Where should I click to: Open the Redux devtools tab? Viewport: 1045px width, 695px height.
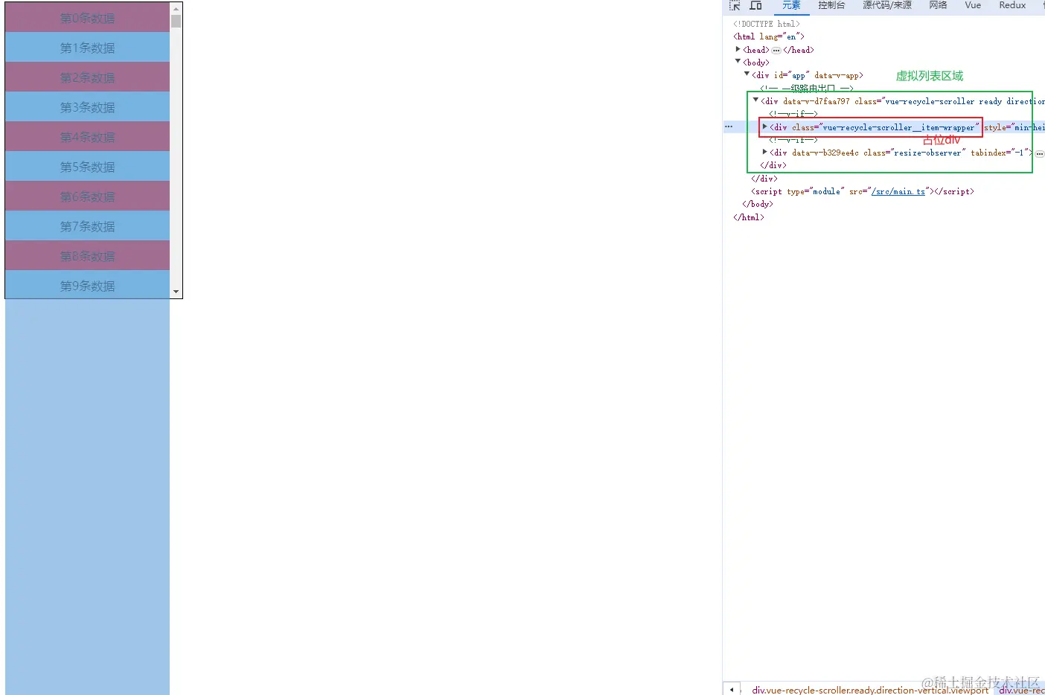(1012, 5)
